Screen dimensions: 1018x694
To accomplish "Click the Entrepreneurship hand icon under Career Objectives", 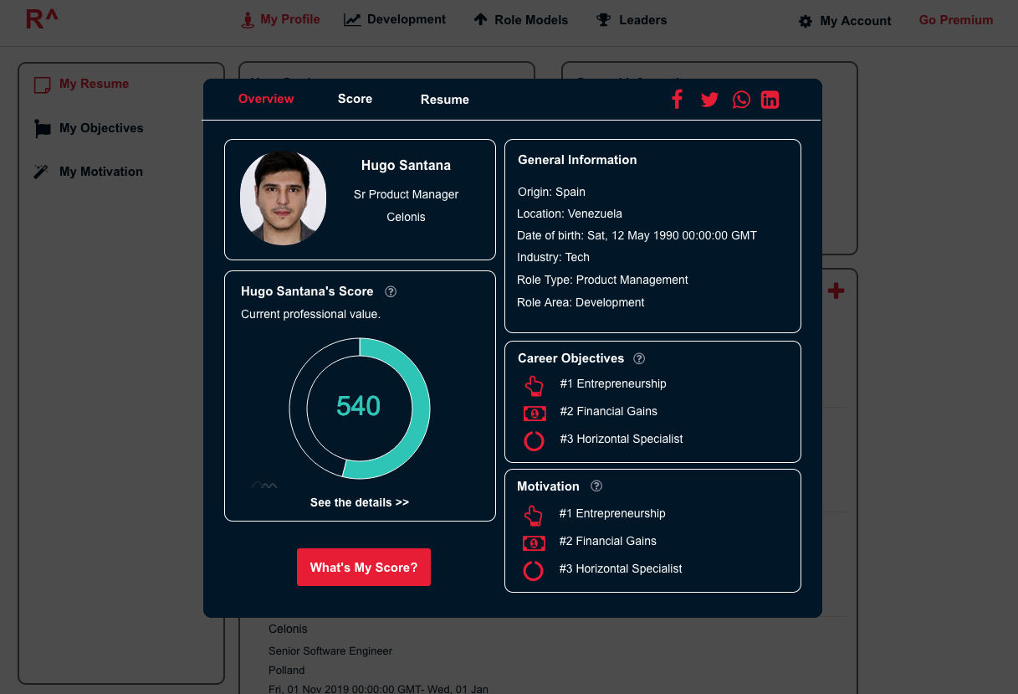I will pos(534,385).
